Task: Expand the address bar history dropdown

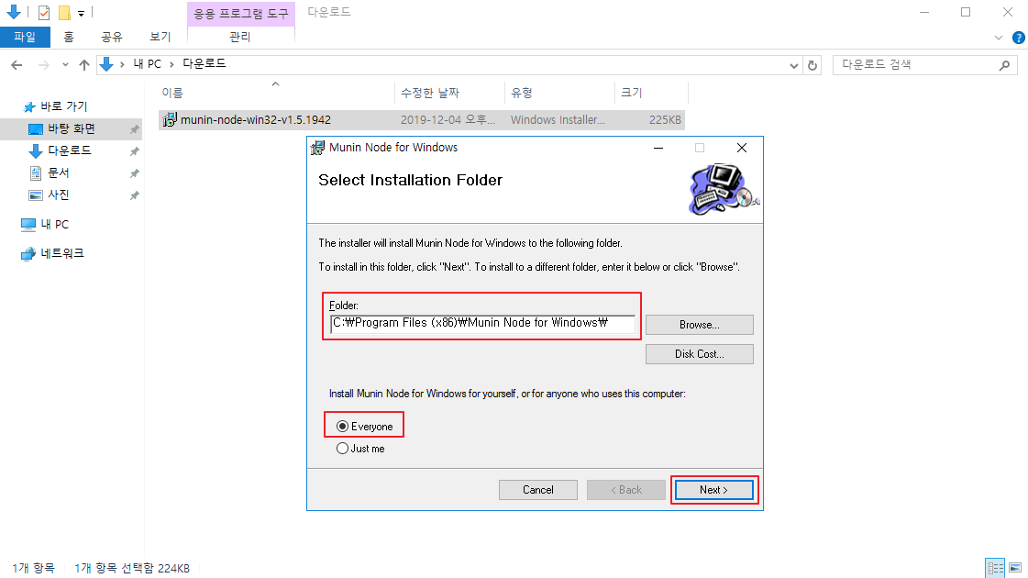Action: coord(794,65)
